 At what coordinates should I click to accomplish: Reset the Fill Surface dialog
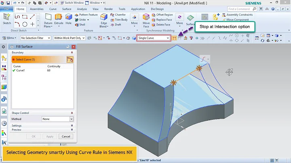click(x=68, y=47)
